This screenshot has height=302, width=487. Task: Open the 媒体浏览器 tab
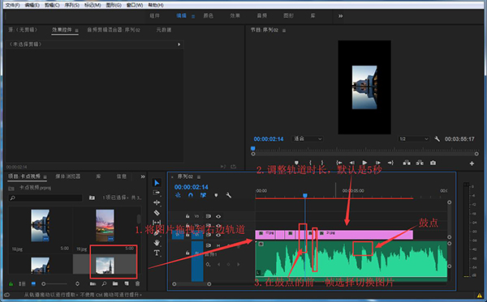click(x=67, y=177)
